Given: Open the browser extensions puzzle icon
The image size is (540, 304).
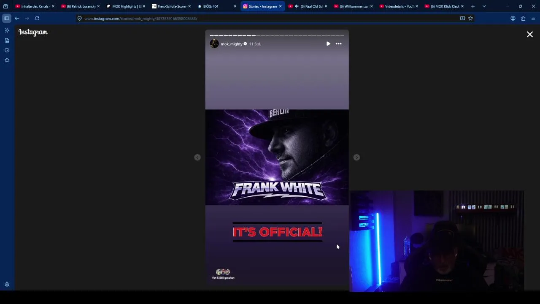Looking at the screenshot, I should (523, 19).
